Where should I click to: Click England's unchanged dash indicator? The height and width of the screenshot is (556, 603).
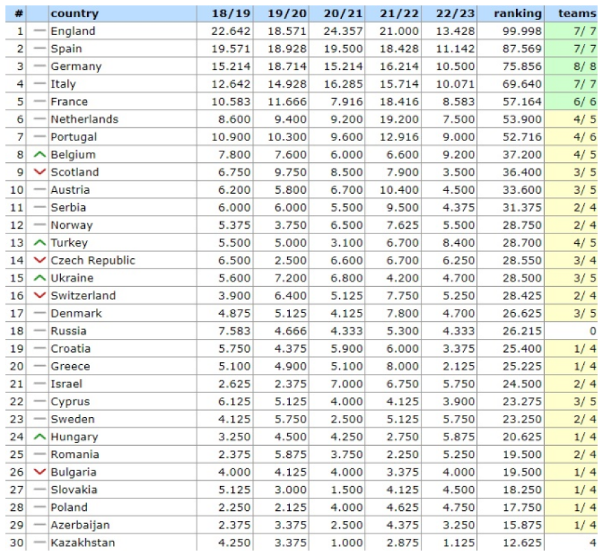41,31
